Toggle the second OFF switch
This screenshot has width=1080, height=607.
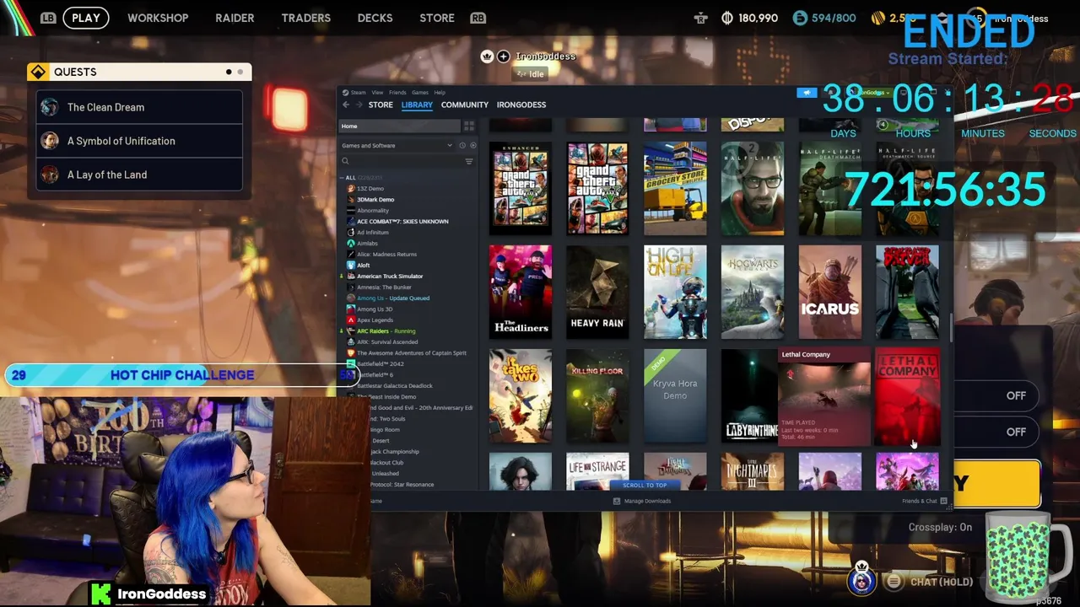(1016, 432)
